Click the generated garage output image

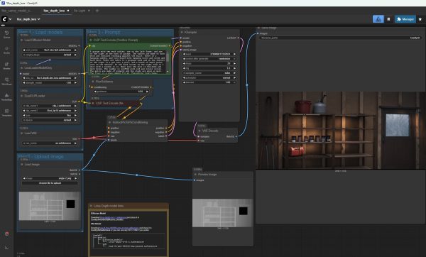click(x=341, y=131)
